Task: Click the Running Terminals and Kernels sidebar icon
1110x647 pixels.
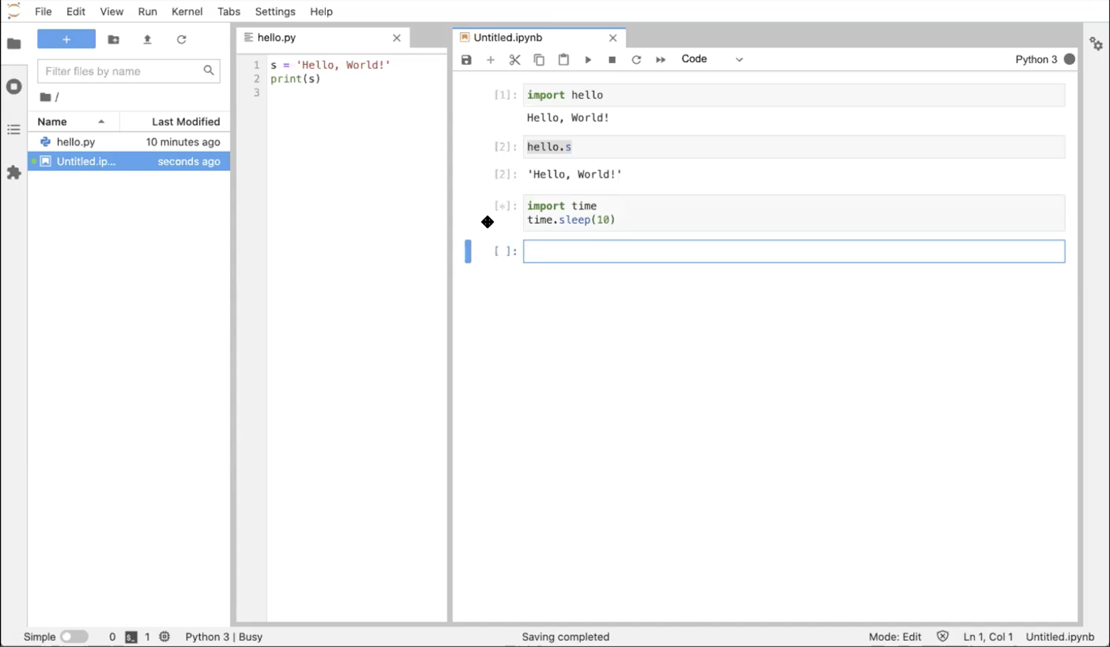Action: click(14, 86)
